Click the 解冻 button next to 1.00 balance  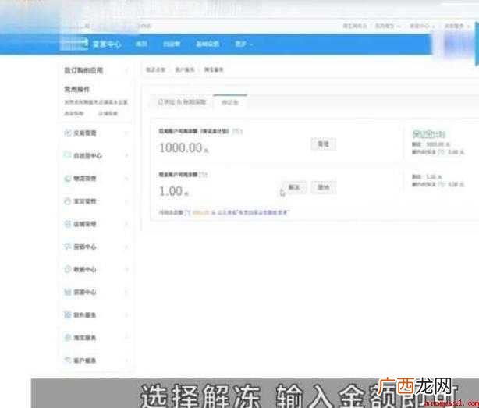point(294,187)
